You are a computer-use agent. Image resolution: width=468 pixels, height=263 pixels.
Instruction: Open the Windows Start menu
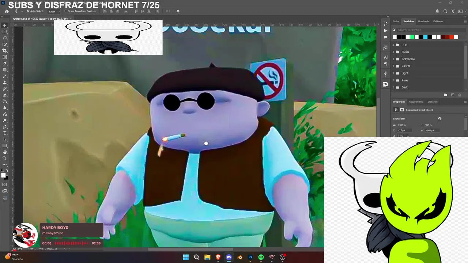pos(186,258)
